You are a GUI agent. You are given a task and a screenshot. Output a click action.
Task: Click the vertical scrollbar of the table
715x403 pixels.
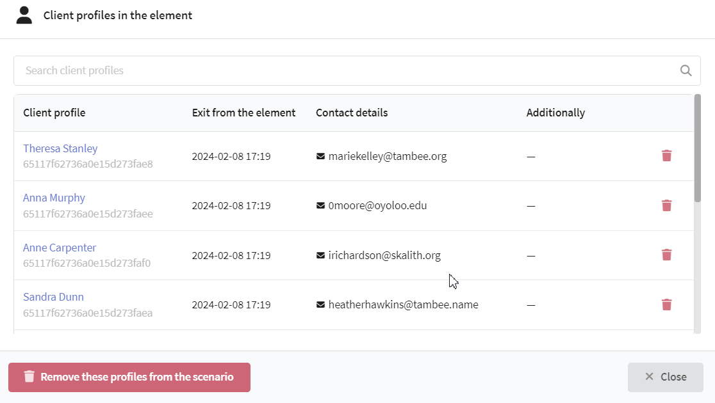697,148
